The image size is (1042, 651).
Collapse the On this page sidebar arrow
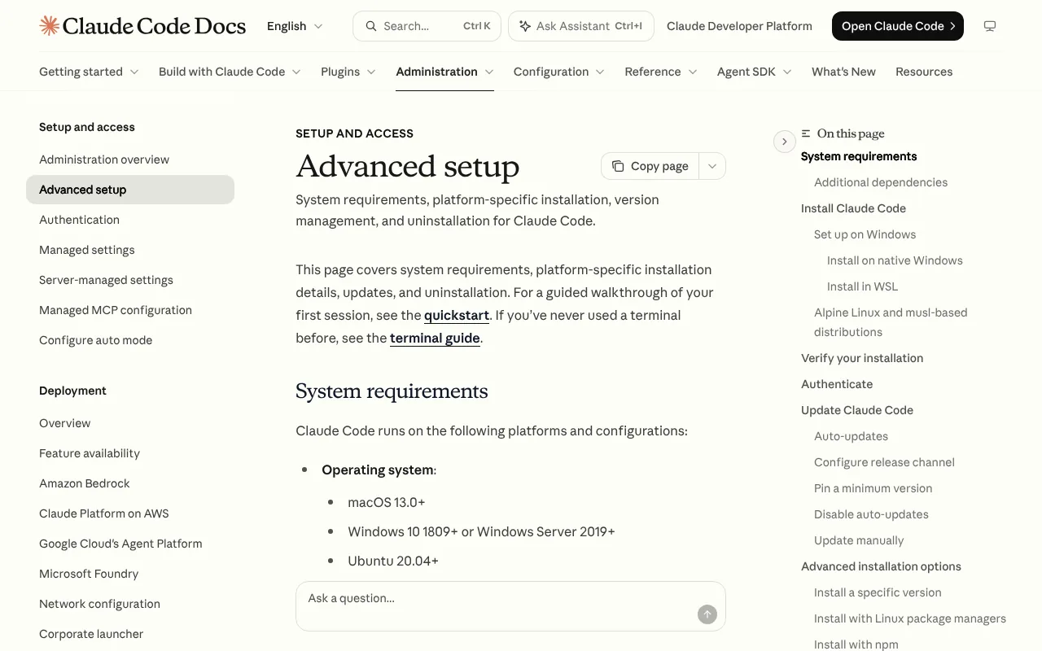(x=784, y=142)
